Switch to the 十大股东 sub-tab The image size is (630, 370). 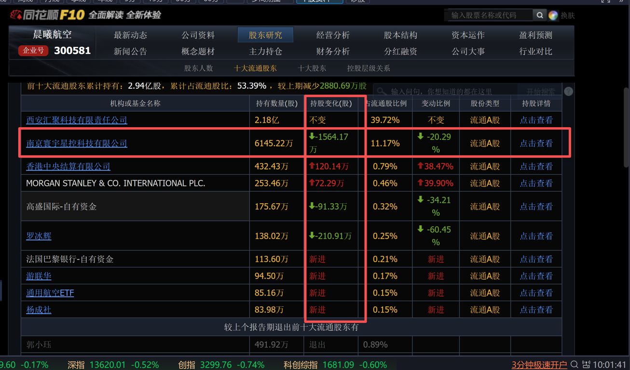312,68
